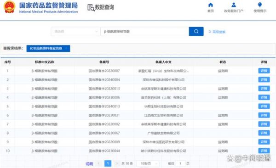Screen dimensions: 276x168
Task: Click 监测期 status in row 4
Action: tap(223, 97)
